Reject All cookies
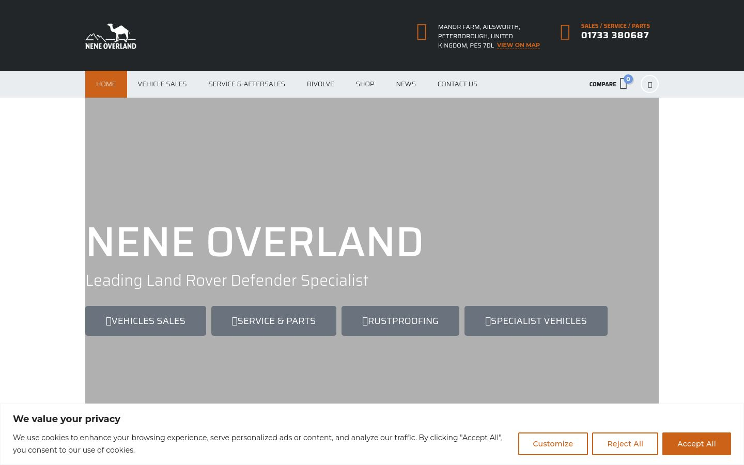Image resolution: width=744 pixels, height=465 pixels. tap(625, 444)
